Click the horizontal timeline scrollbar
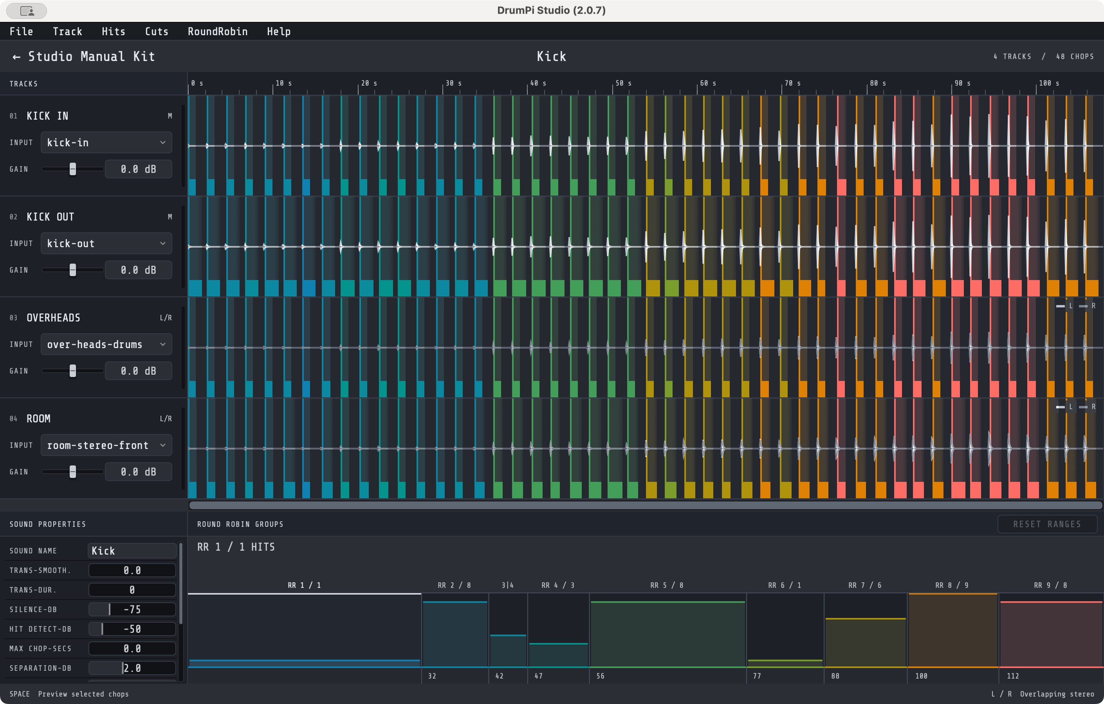This screenshot has width=1104, height=704. tap(646, 505)
